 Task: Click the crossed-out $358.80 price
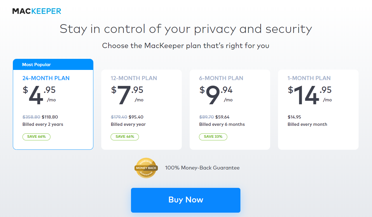point(31,117)
